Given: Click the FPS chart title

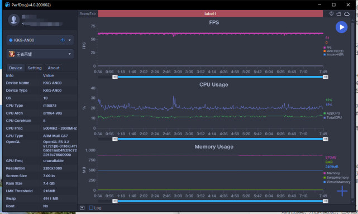Looking at the screenshot, I should tap(214, 22).
